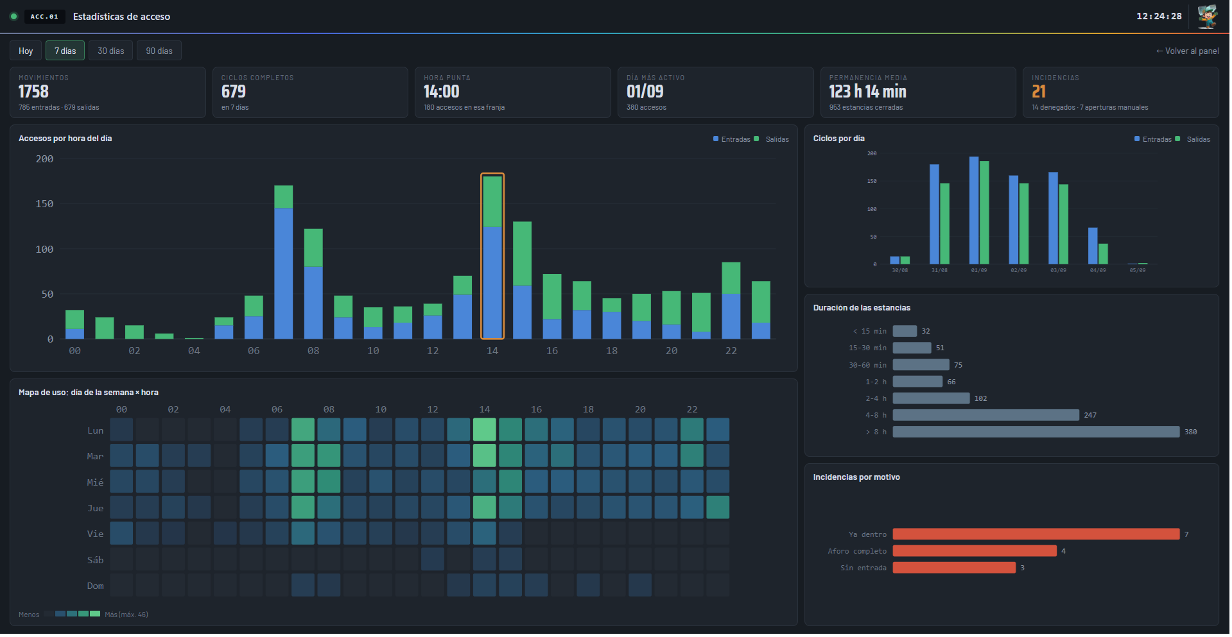
Task: Switch to the 90 días range
Action: (x=159, y=51)
